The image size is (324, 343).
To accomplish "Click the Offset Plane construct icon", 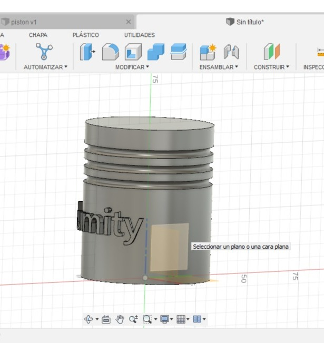I will point(272,52).
